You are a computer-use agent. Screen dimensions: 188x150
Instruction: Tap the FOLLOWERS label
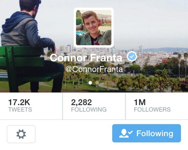pyautogui.click(x=152, y=110)
